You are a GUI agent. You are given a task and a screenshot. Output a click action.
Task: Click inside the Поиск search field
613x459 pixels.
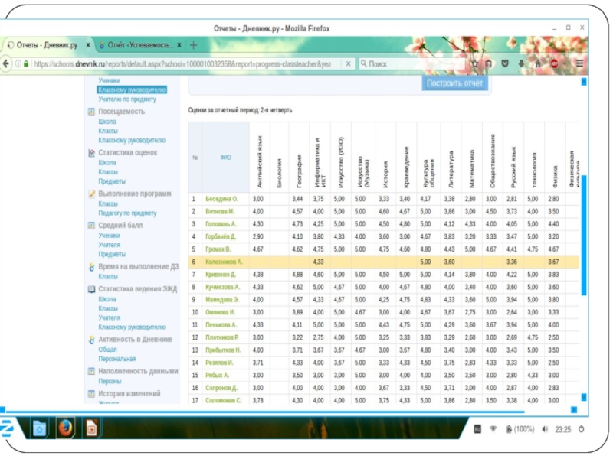pyautogui.click(x=414, y=64)
